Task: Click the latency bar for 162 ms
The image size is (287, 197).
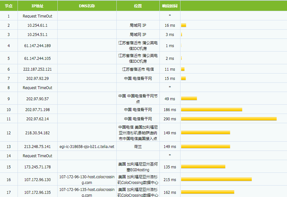Action: pyautogui.click(x=208, y=192)
